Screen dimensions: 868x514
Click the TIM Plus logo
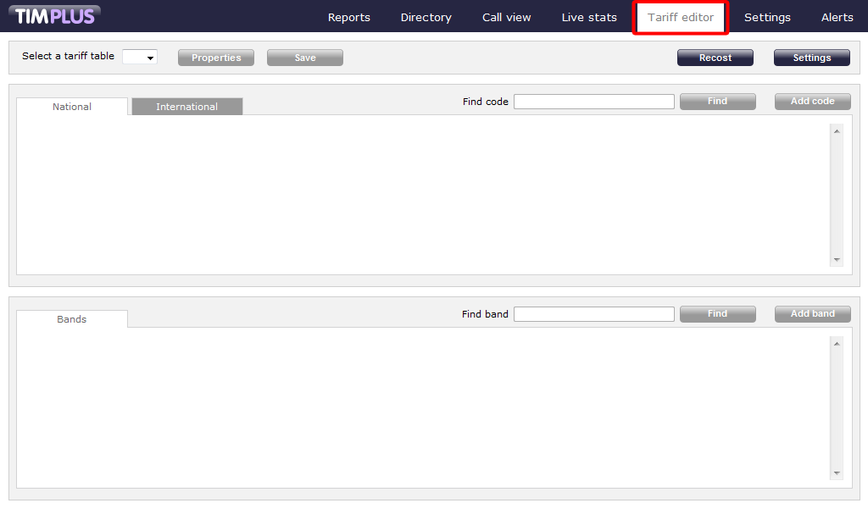pos(54,15)
